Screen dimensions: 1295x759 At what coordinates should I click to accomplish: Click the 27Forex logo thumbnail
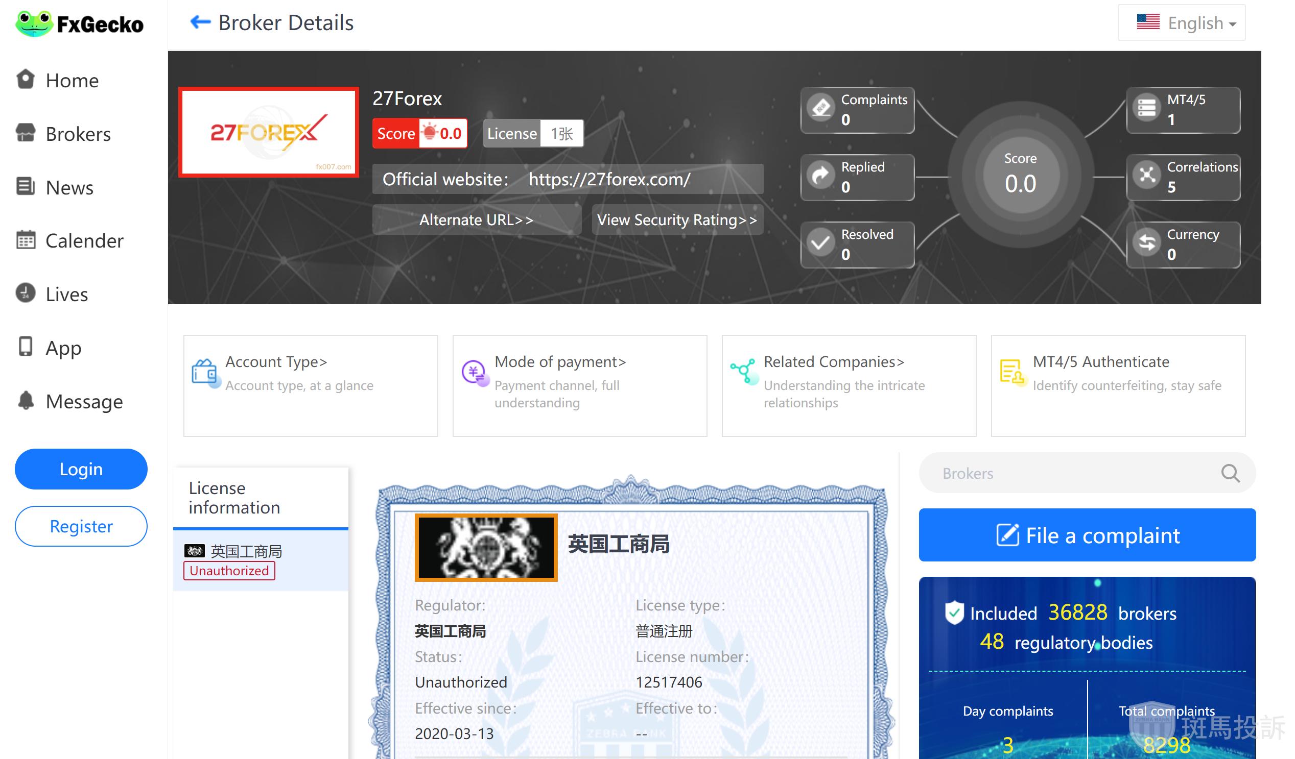(x=268, y=133)
